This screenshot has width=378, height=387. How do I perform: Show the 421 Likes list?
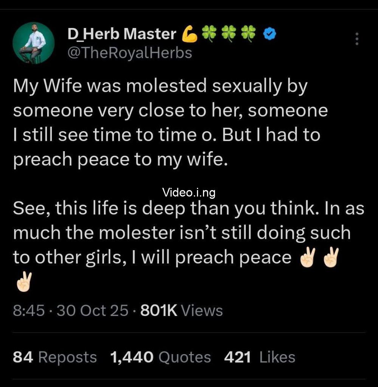[x=259, y=357]
